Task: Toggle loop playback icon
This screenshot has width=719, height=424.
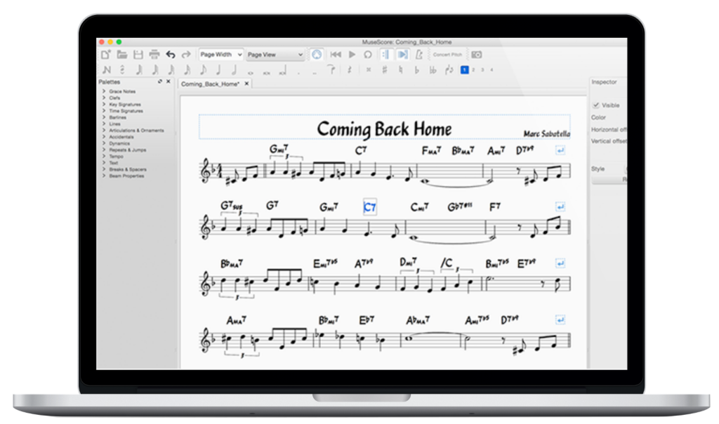Action: (x=367, y=55)
